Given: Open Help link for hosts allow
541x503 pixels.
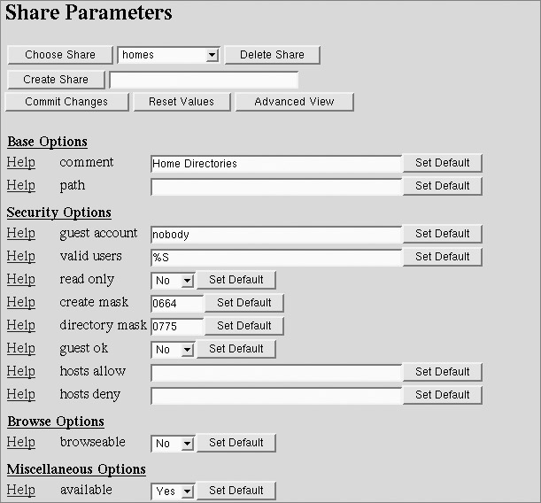Looking at the screenshot, I should click(21, 372).
